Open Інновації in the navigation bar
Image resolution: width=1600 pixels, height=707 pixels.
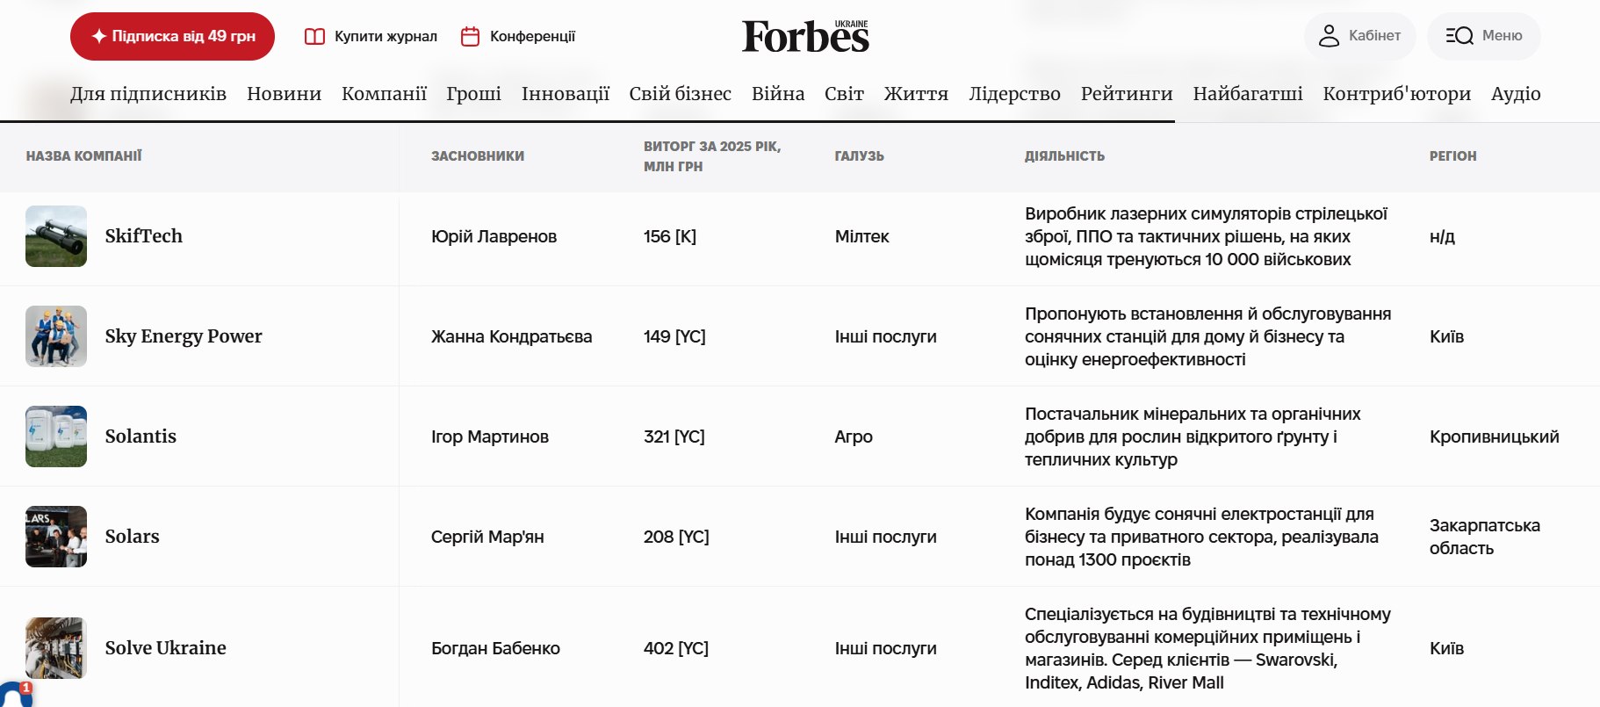tap(566, 94)
